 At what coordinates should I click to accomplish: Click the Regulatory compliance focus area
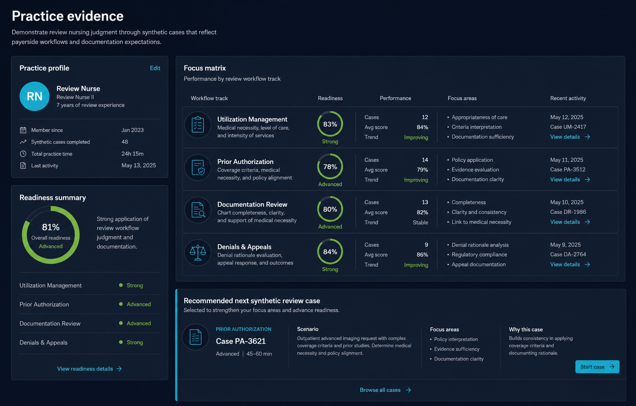pyautogui.click(x=479, y=254)
